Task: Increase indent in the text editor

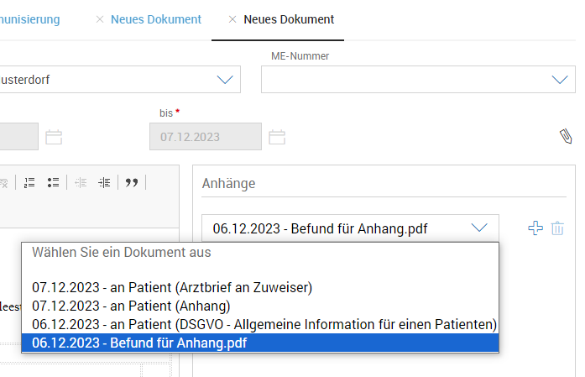Action: coord(104,182)
